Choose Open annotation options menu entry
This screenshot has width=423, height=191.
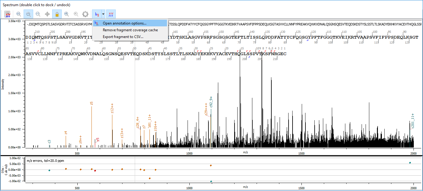coord(130,23)
